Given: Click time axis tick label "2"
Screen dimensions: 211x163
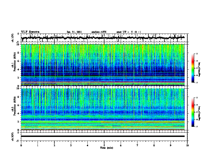Looking at the screenshot, I should (54, 145).
